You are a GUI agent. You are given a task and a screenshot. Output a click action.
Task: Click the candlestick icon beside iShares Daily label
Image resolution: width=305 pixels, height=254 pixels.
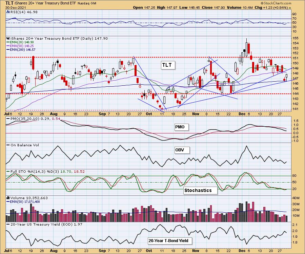(8, 39)
